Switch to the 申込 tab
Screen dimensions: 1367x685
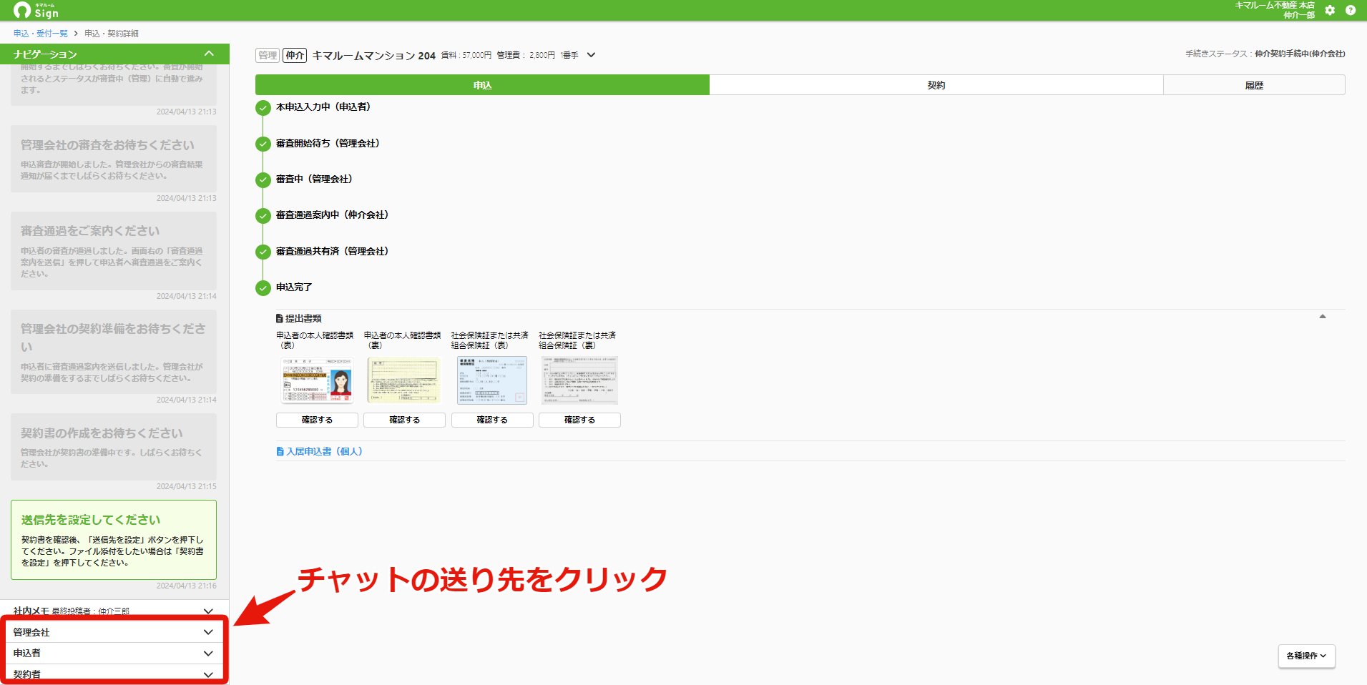[482, 85]
